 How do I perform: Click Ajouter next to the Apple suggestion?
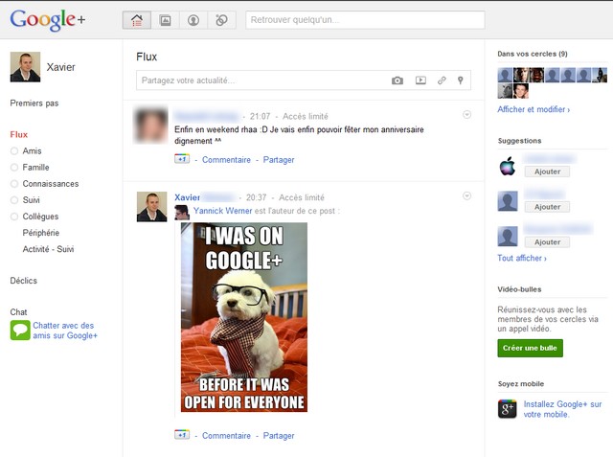tap(547, 171)
